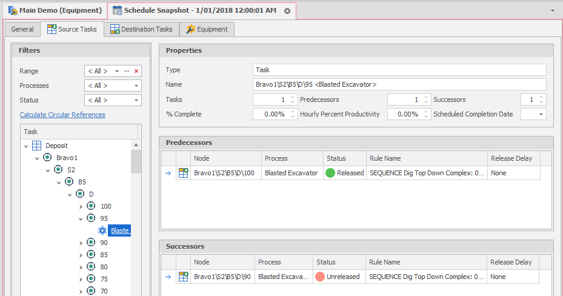Expand the 90 tree node
This screenshot has height=296, width=563.
point(81,243)
